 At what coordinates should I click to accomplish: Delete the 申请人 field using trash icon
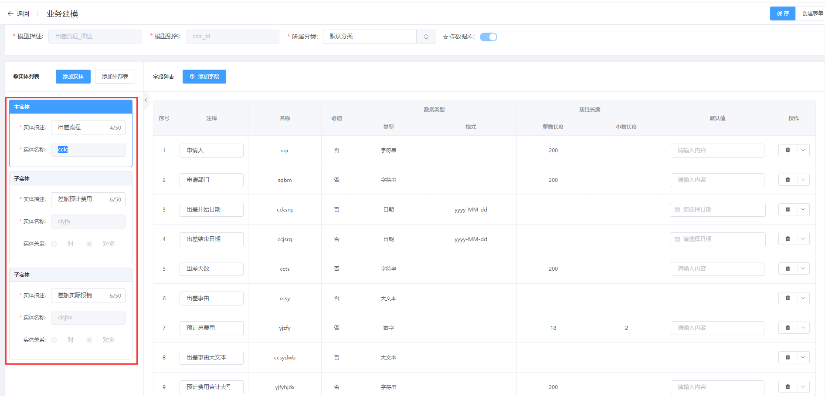pos(788,150)
